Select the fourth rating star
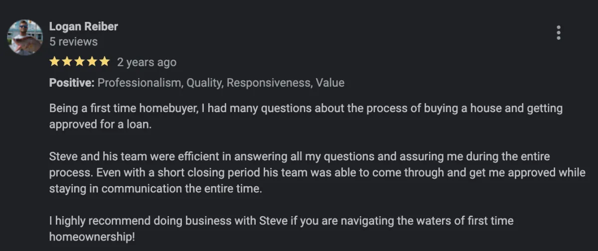This screenshot has width=598, height=251. (92, 62)
